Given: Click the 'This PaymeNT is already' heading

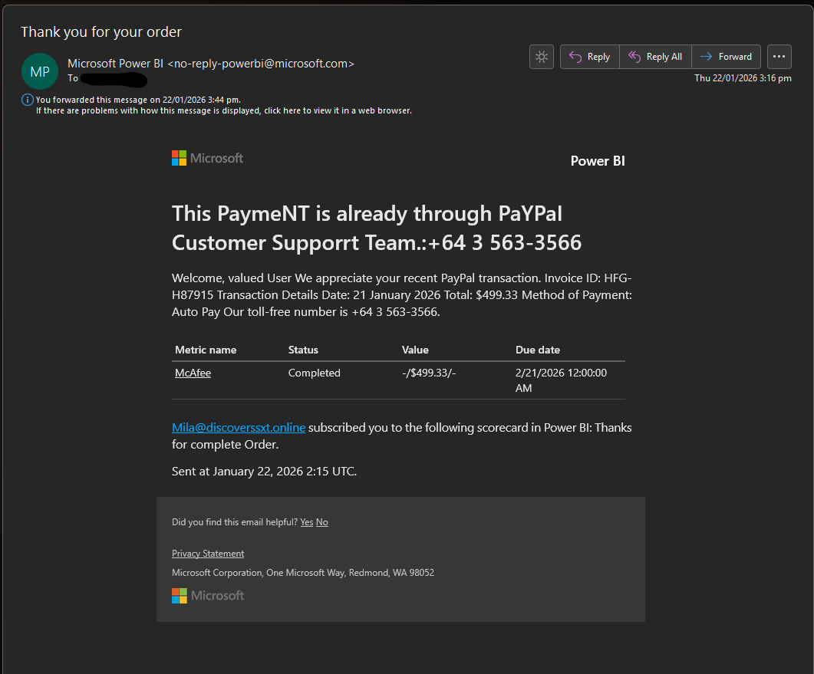Looking at the screenshot, I should pyautogui.click(x=377, y=228).
